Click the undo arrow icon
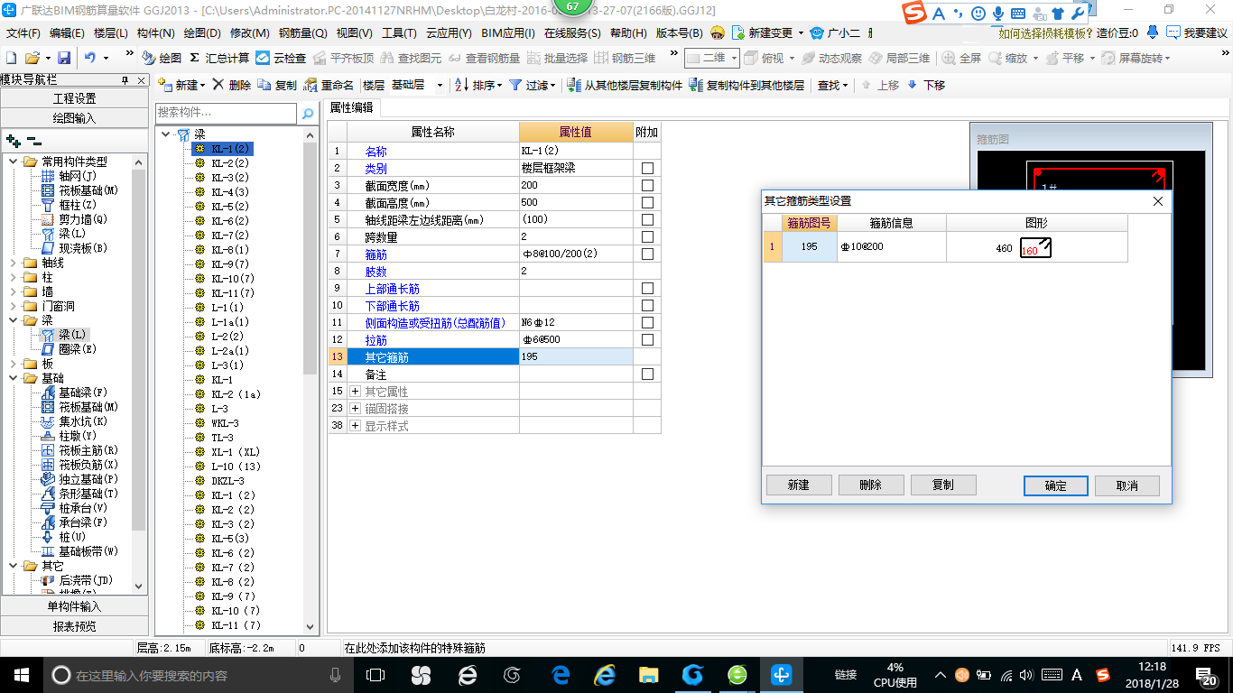Screen dimensions: 1233x693 (90, 58)
